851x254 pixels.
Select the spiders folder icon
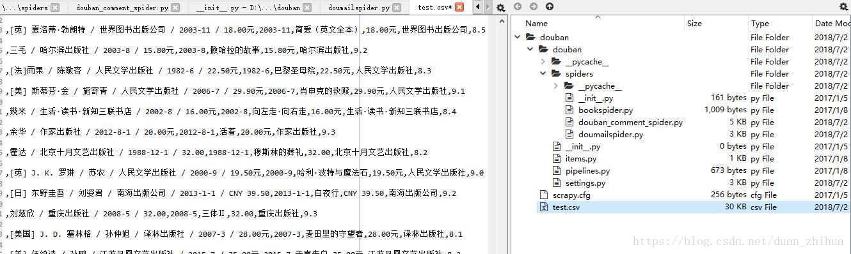click(556, 73)
